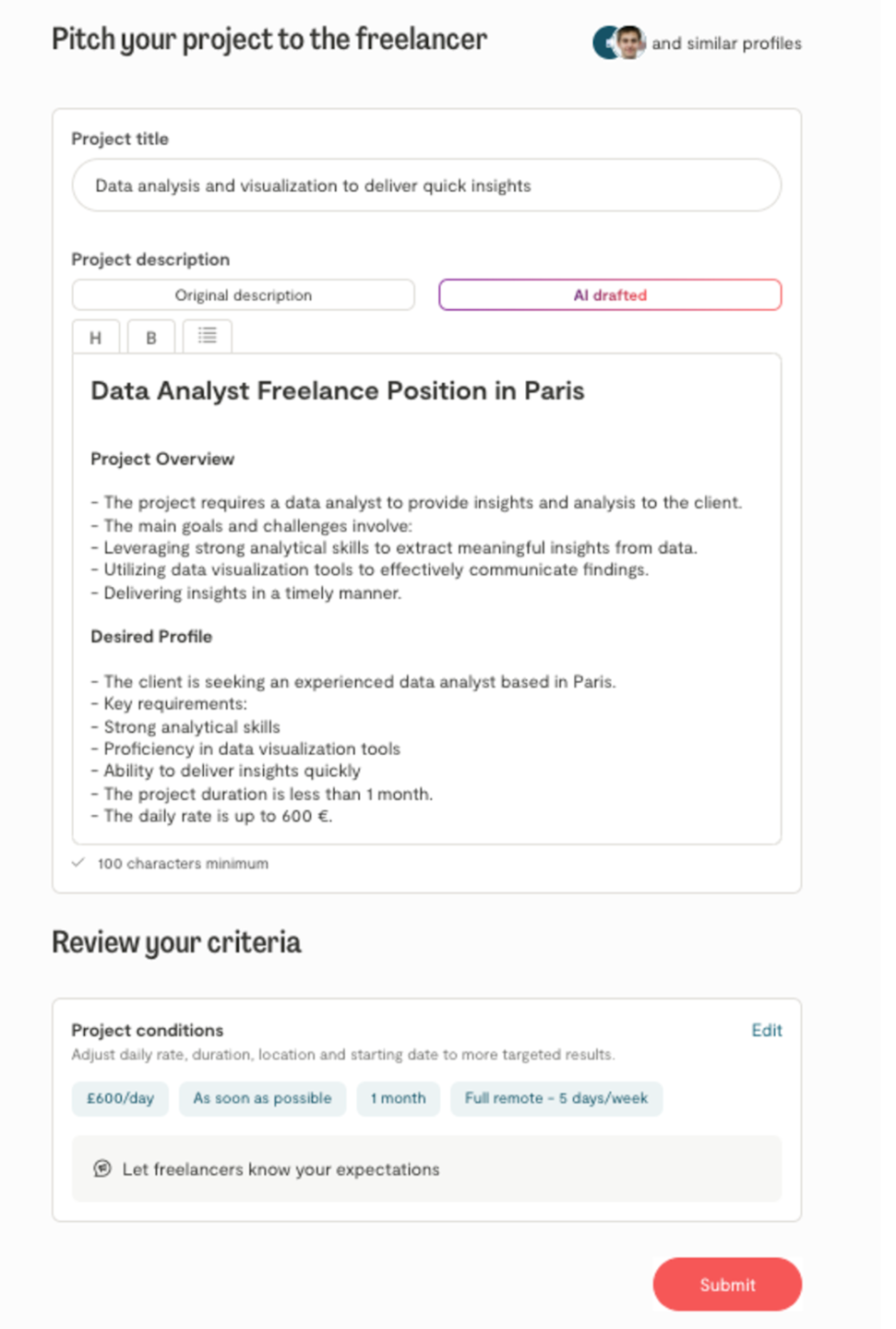Viewport: 896px width, 1329px height.
Task: Open Let freelancers know your expectations
Action: 281,1169
